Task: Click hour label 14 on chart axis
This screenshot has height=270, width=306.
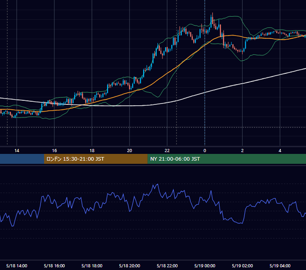Action: coord(17,151)
